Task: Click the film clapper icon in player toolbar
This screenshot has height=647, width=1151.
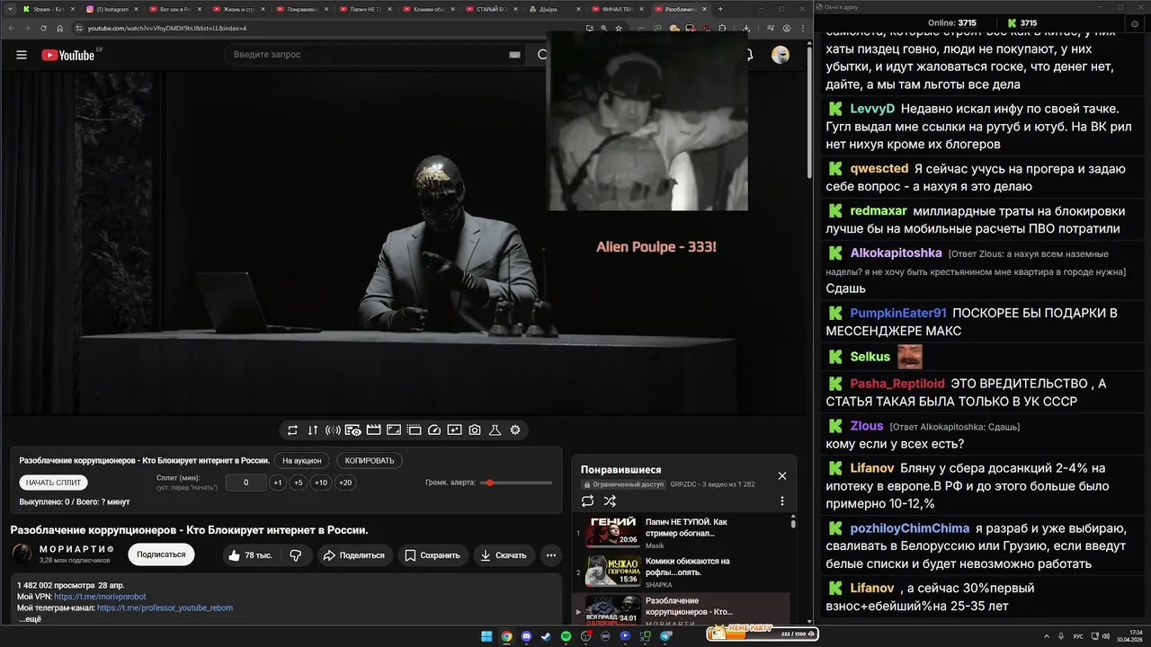Action: tap(373, 430)
